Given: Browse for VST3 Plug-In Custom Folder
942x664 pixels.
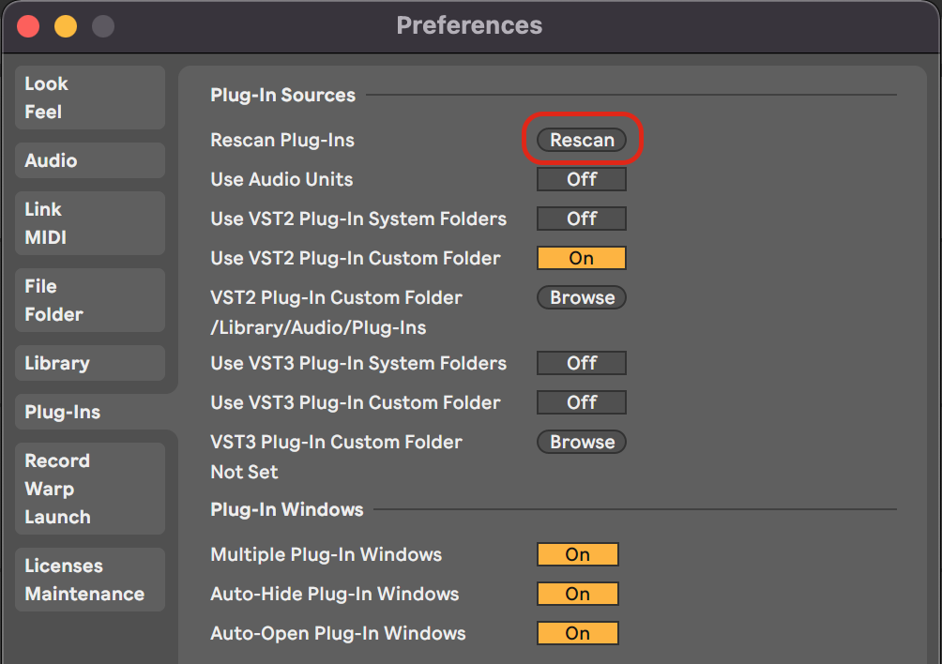Looking at the screenshot, I should (x=582, y=442).
